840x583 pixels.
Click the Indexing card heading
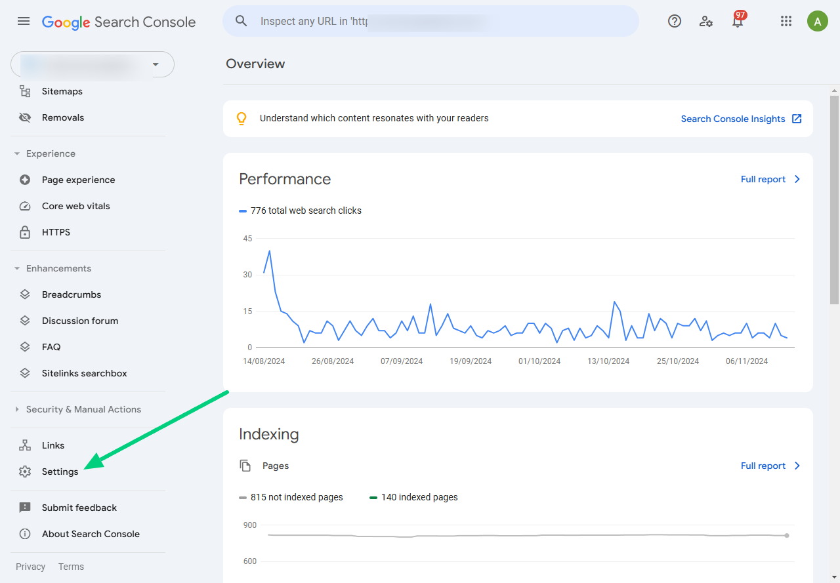[x=269, y=434]
